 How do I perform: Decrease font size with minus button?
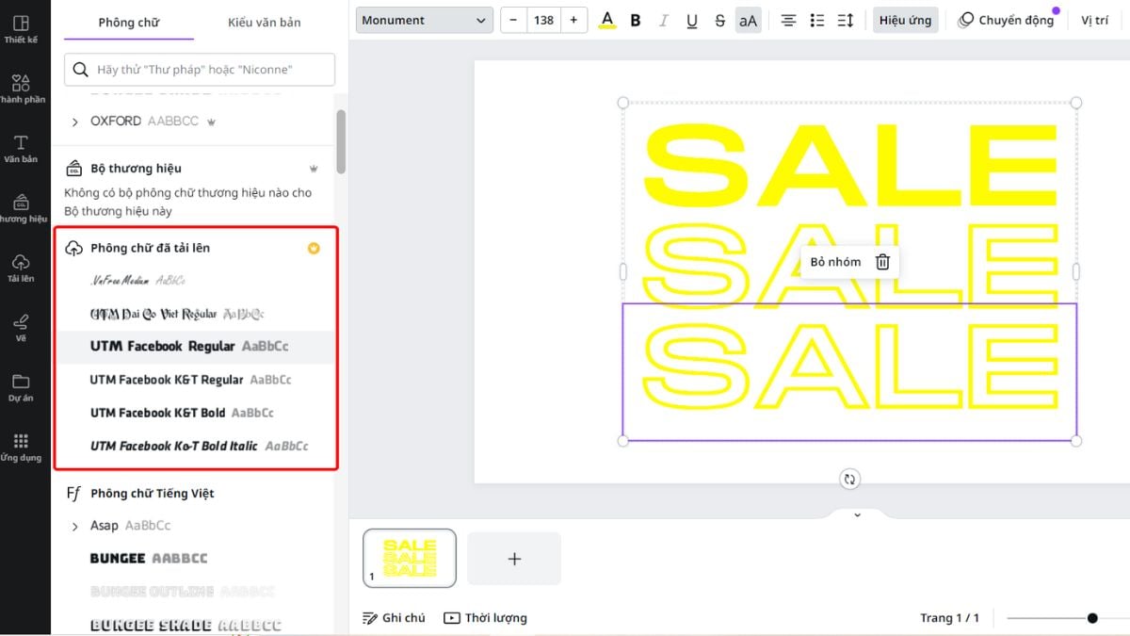click(514, 20)
